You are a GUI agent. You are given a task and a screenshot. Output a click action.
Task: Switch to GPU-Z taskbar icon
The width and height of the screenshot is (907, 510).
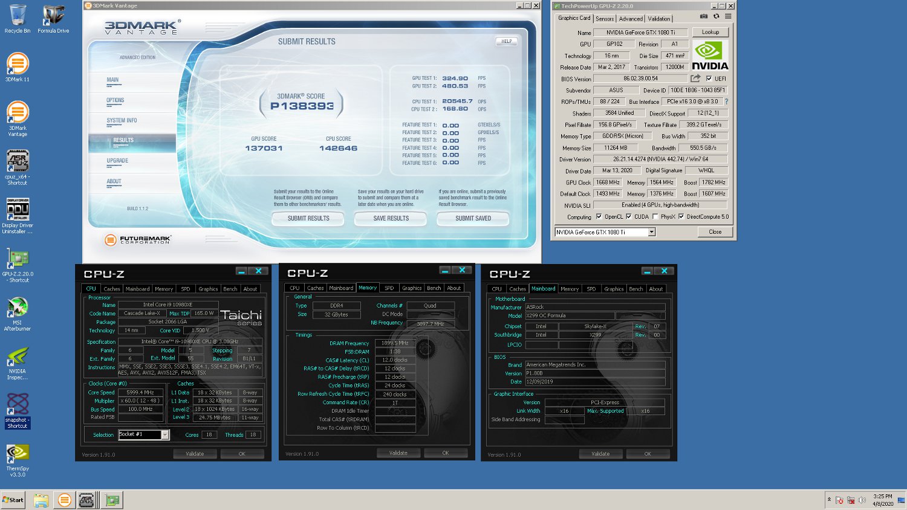112,500
